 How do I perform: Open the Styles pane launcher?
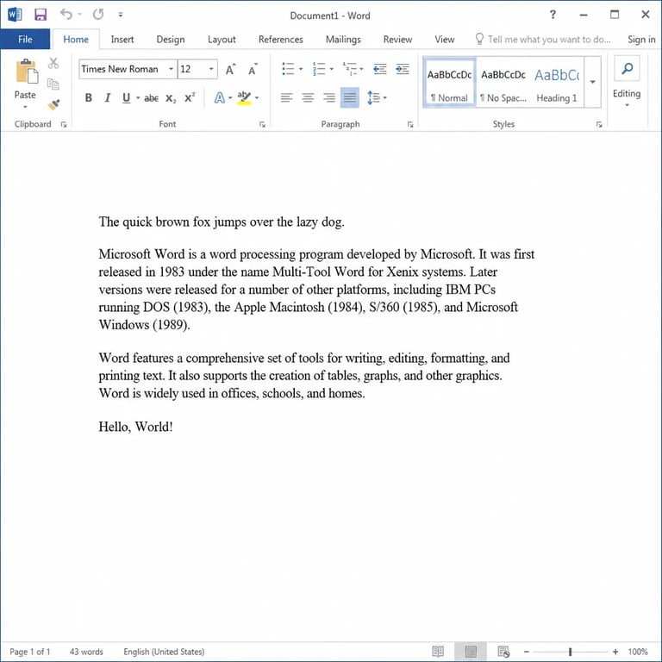tap(599, 124)
